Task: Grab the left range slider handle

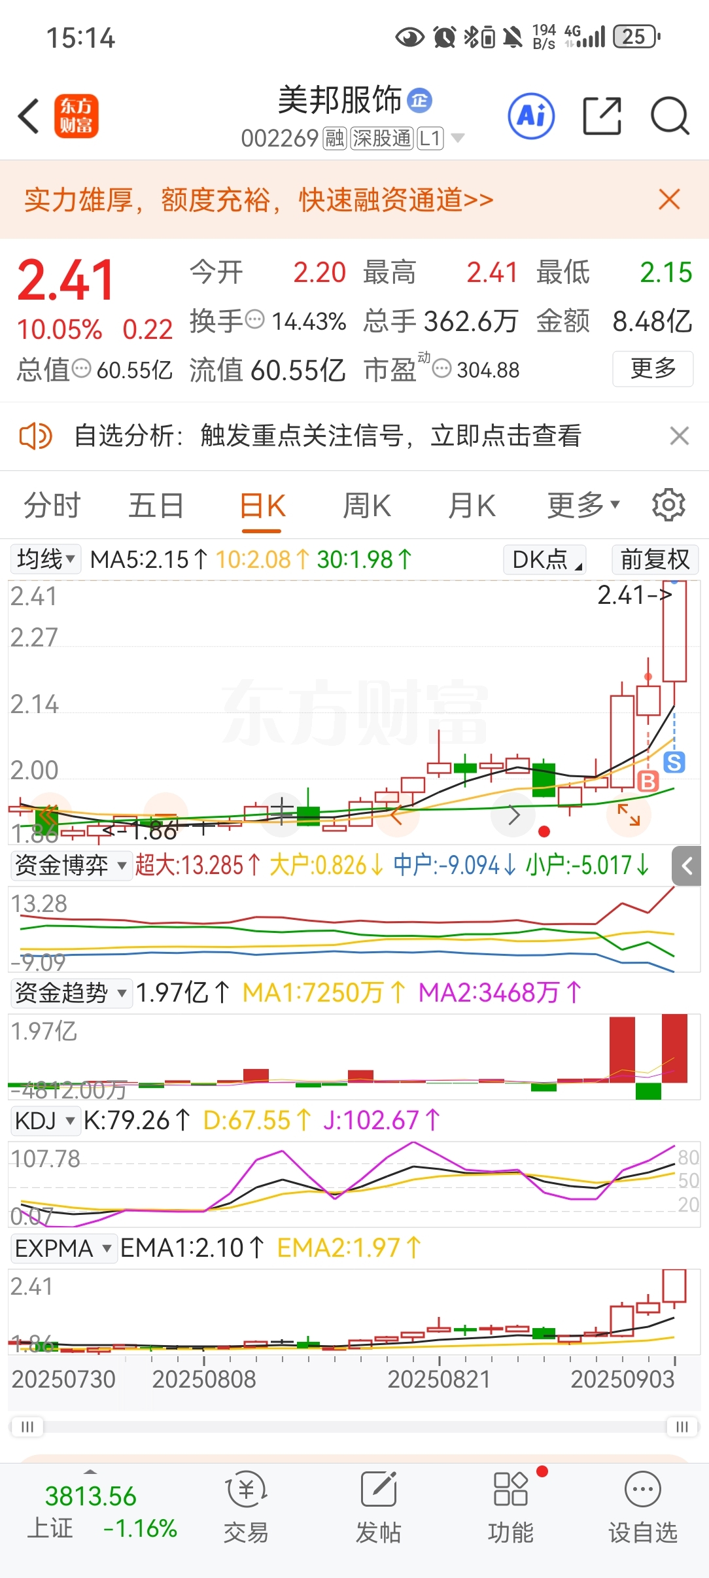Action: [27, 1427]
